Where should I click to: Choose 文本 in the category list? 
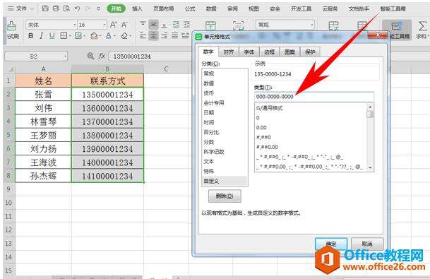(x=225, y=162)
